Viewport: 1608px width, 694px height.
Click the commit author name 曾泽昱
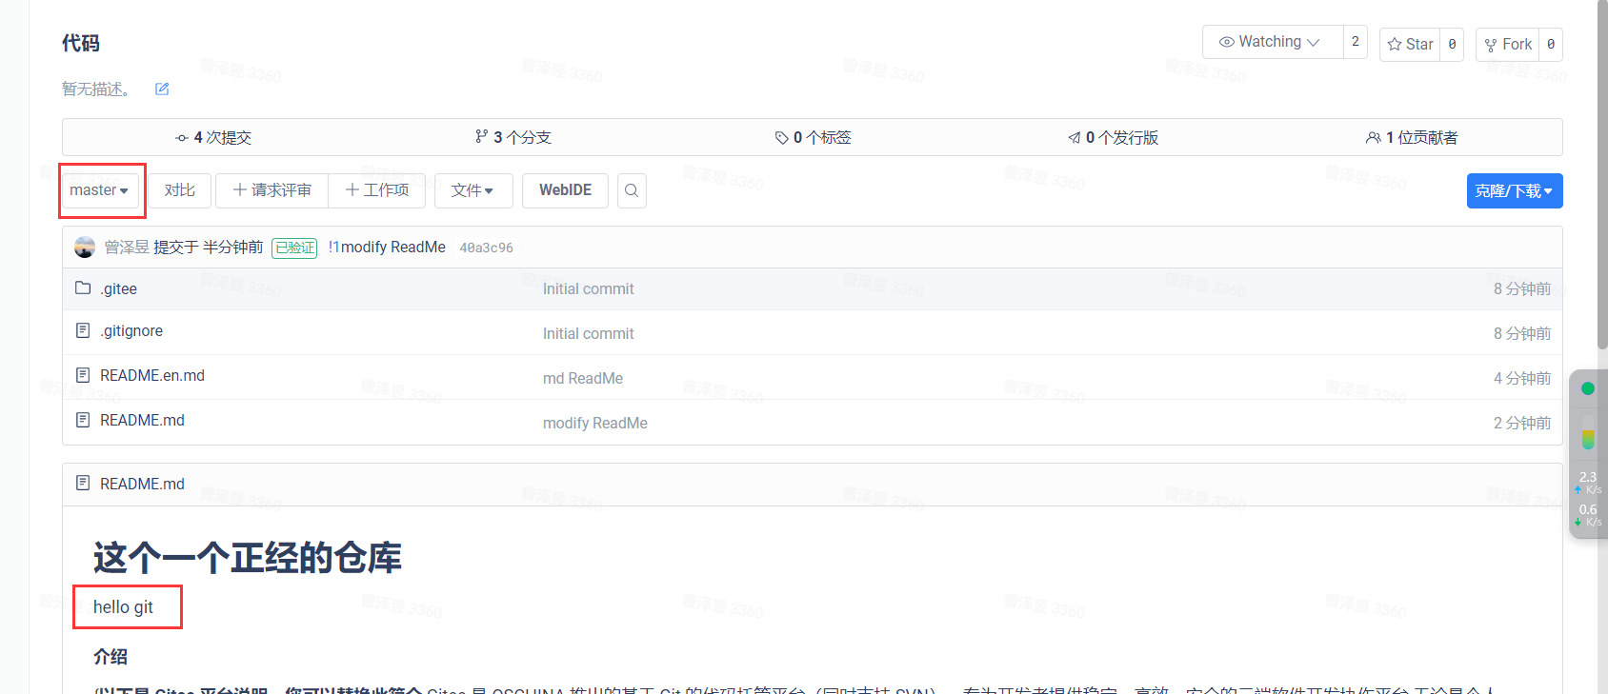pos(127,248)
